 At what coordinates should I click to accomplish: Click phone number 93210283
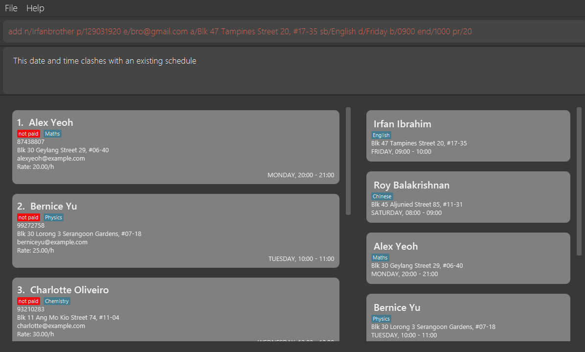coord(31,309)
